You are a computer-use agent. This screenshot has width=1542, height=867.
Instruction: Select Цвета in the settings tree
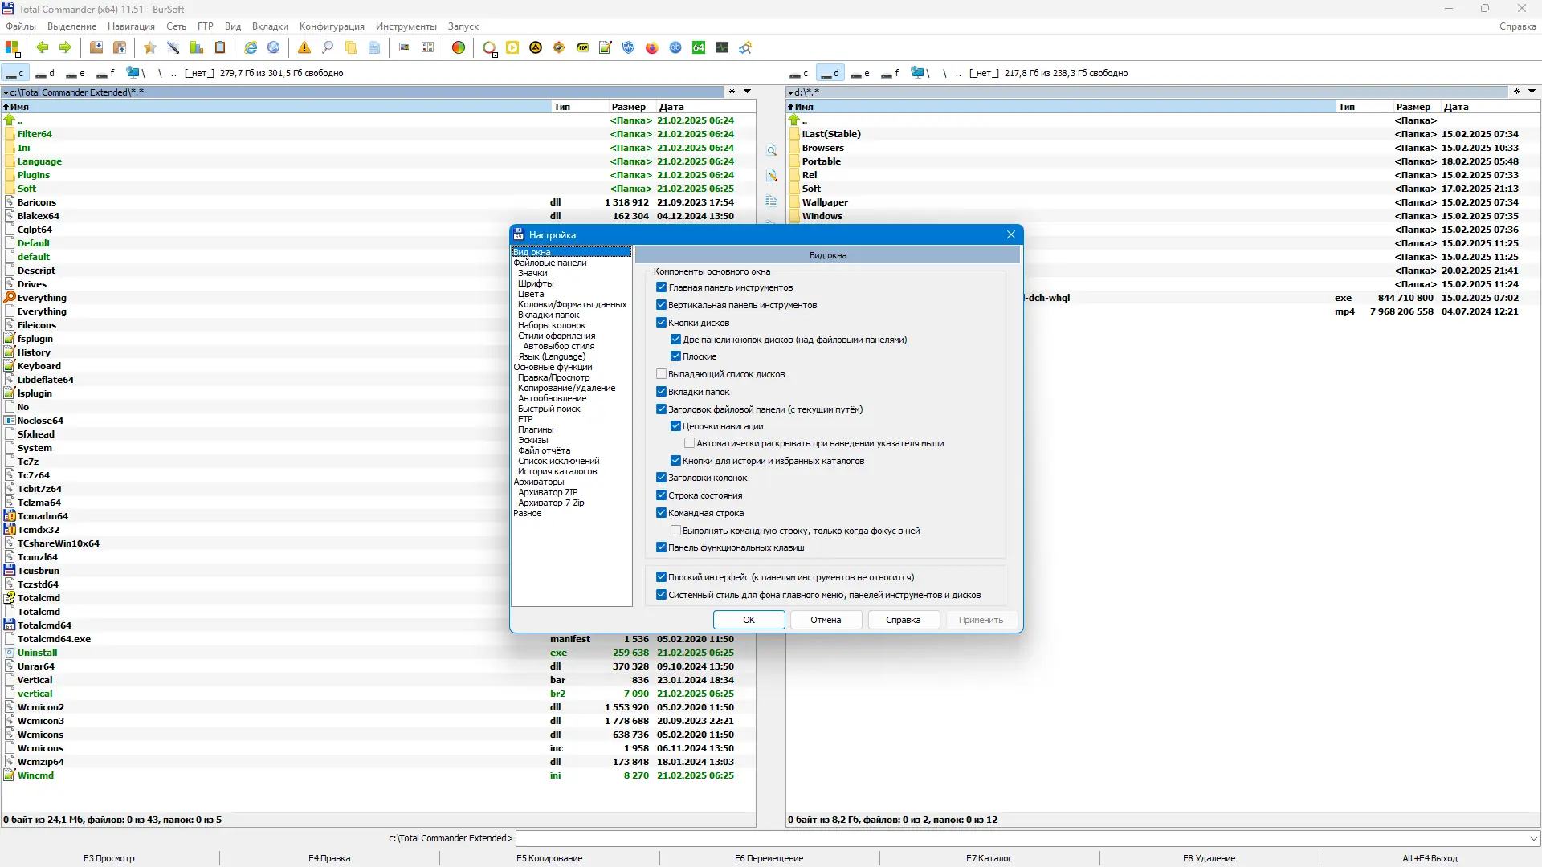click(531, 294)
